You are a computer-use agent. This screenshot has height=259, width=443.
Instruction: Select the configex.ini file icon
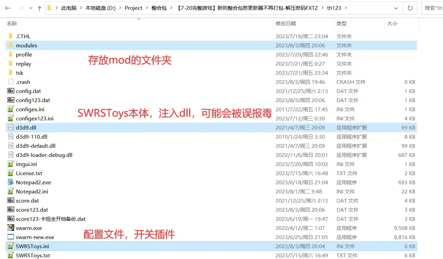tap(10, 109)
